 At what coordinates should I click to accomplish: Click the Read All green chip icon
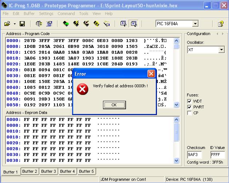[x=66, y=24]
